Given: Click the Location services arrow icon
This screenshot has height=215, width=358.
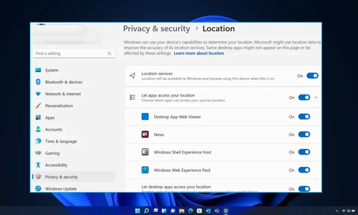Looking at the screenshot, I should (133, 76).
